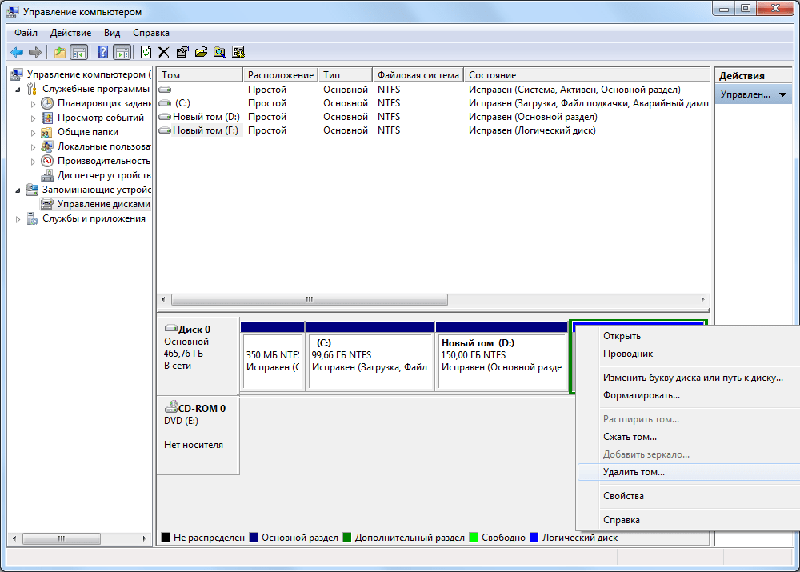Choose Удалить том... in context menu
This screenshot has height=572, width=800.
[x=634, y=472]
